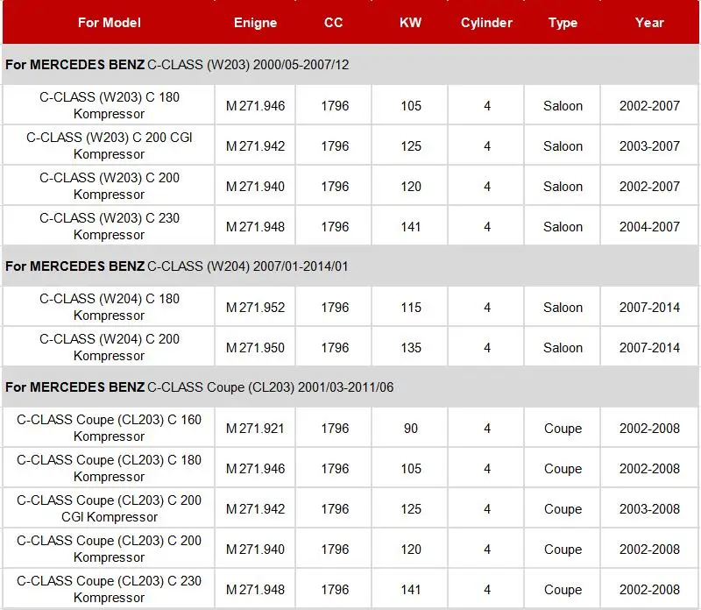Click 'C-CLASS Coupe (CL203) C 230 Kompressor' cell
The width and height of the screenshot is (701, 610).
[x=109, y=589]
